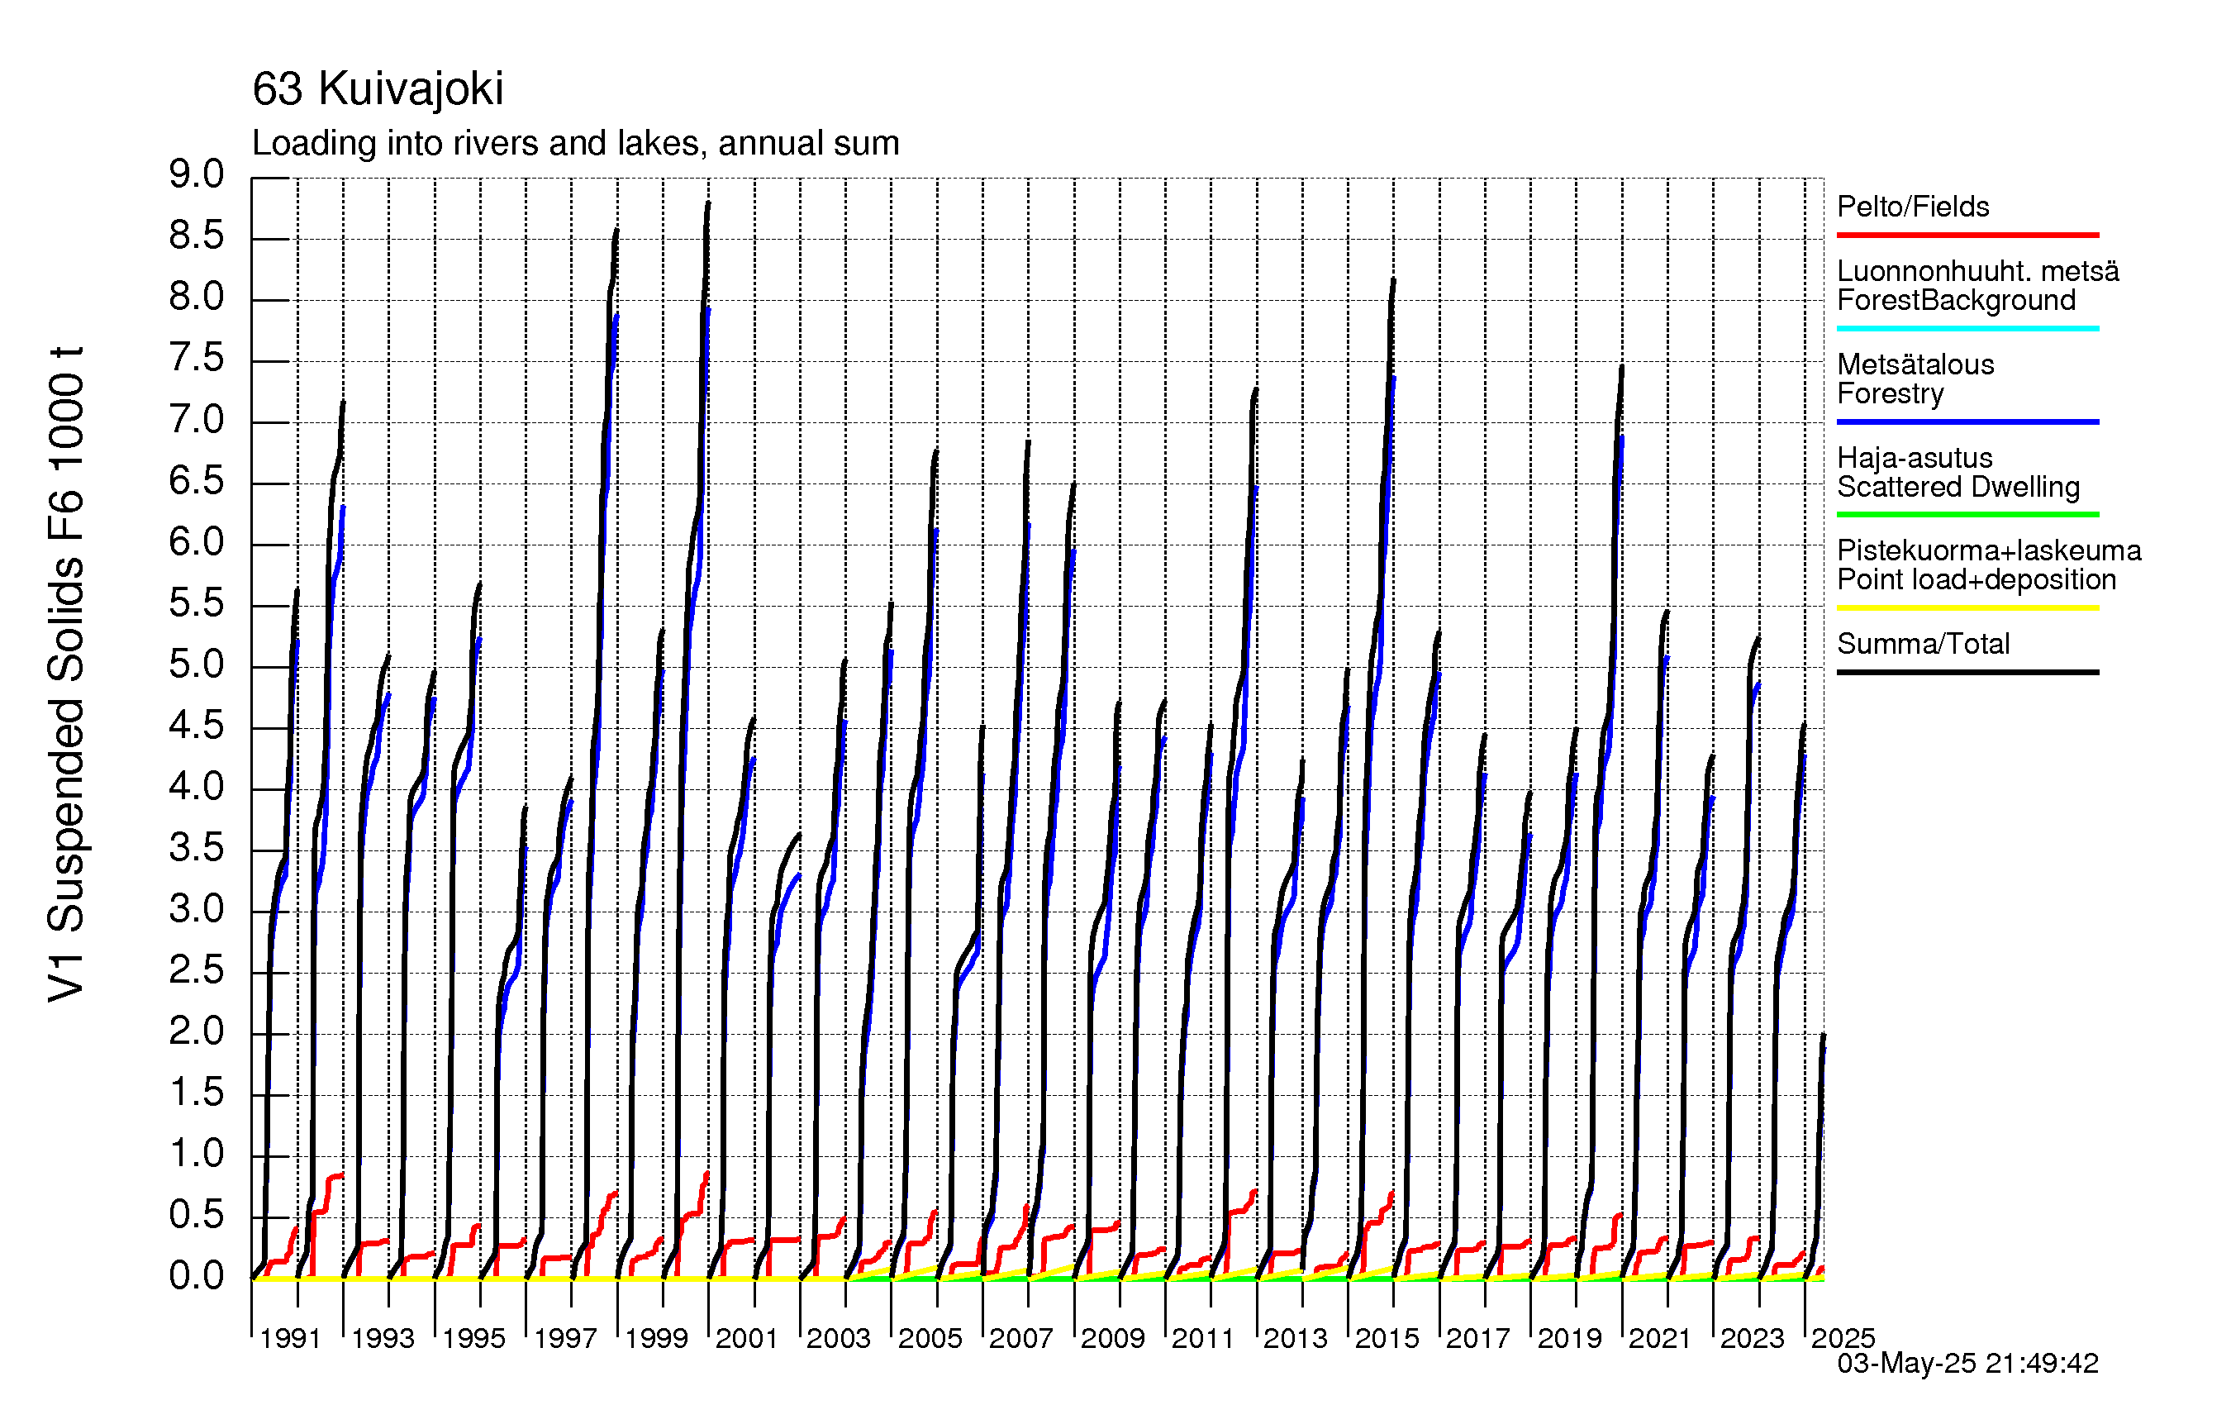Click the y-axis value 1.5
This screenshot has width=2231, height=1405.
197,1092
